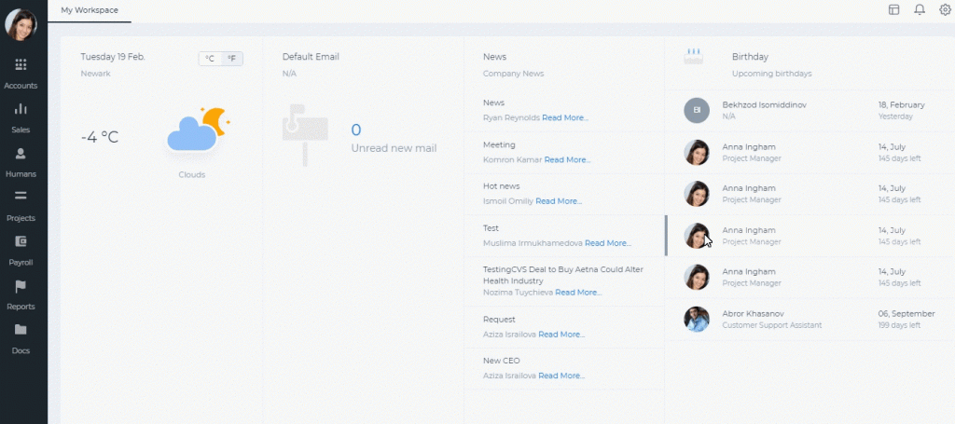Click the 'Abror Khasanov' name
This screenshot has height=424, width=955.
click(x=753, y=313)
